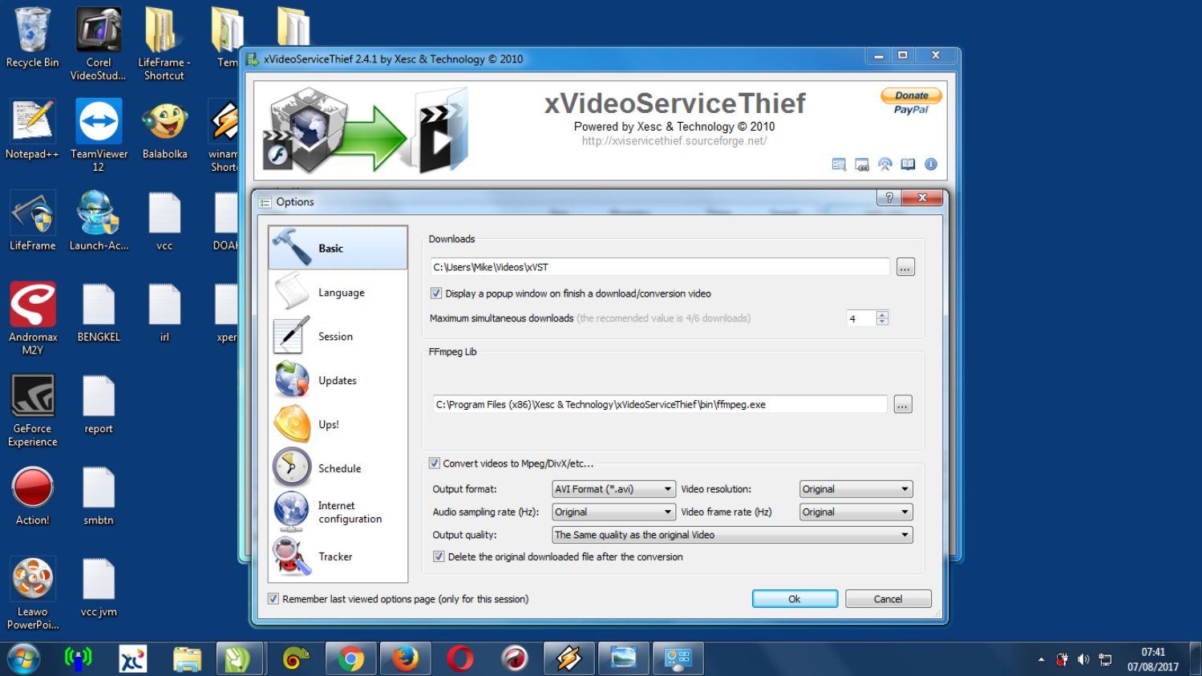Toggle Convert videos to Mpeg/DivX/etc checkbox

coord(435,463)
